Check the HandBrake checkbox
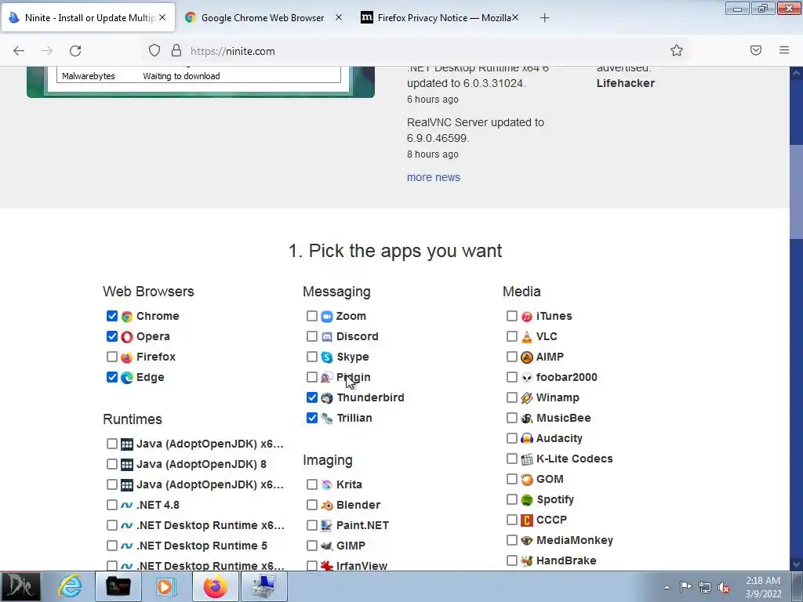This screenshot has height=602, width=803. tap(511, 560)
